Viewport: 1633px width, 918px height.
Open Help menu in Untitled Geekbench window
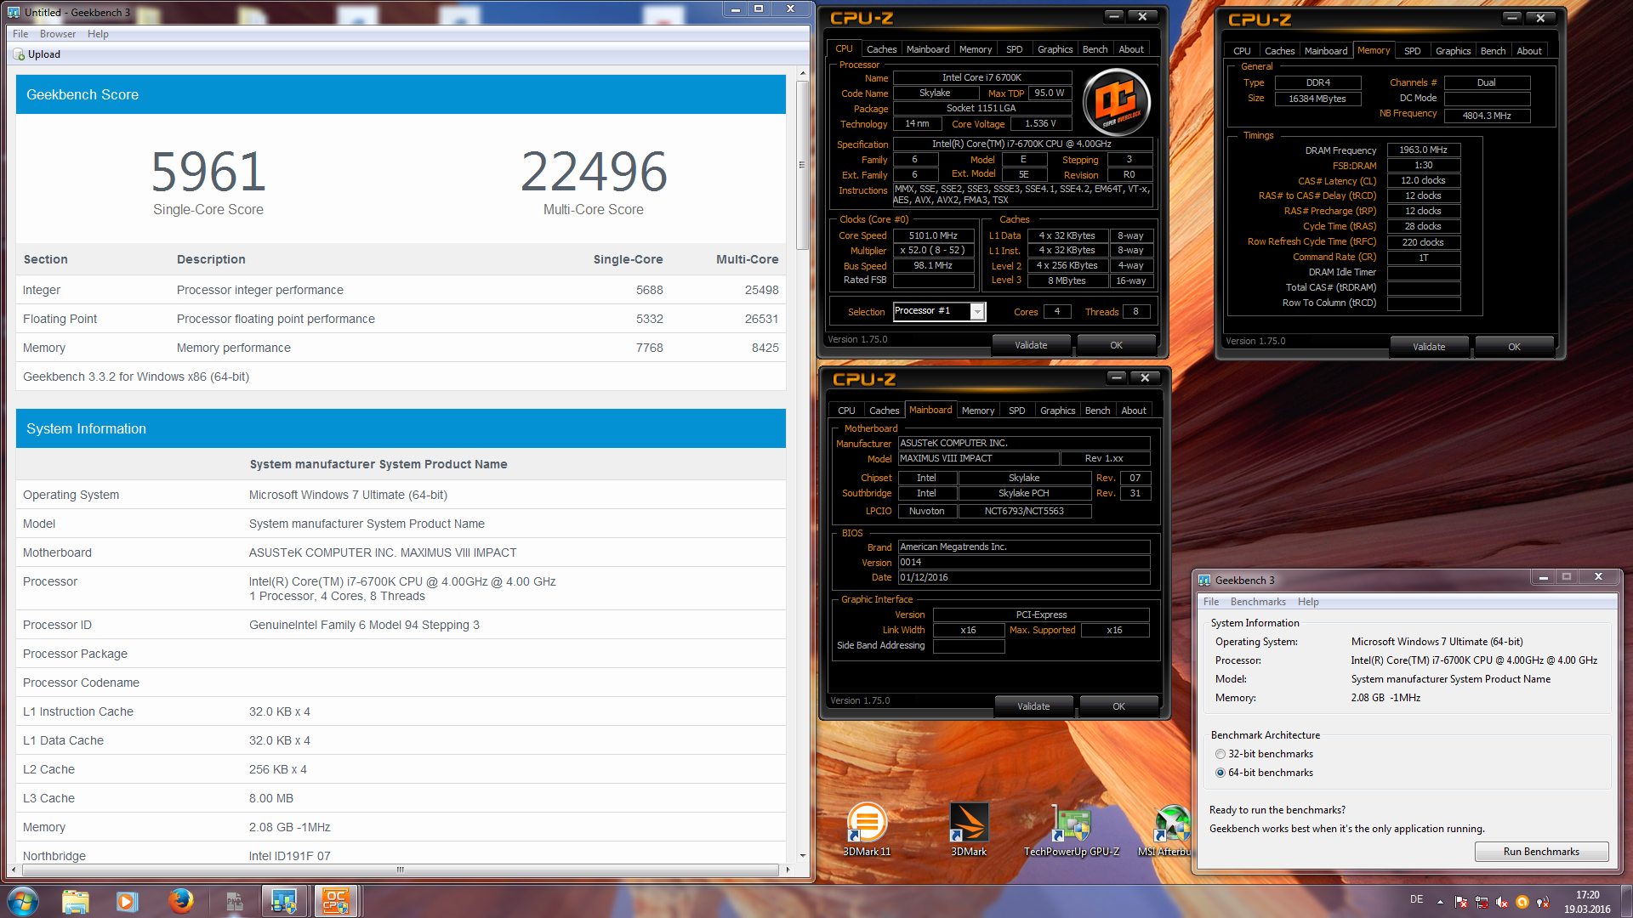pyautogui.click(x=98, y=34)
